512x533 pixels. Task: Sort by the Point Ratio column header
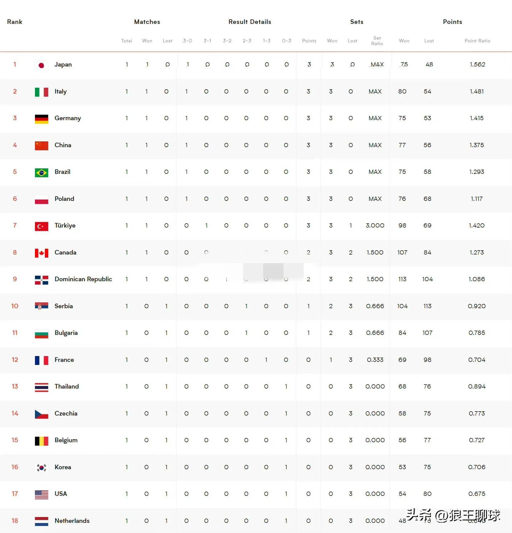tap(477, 41)
